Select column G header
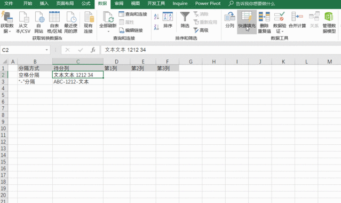 click(x=191, y=61)
